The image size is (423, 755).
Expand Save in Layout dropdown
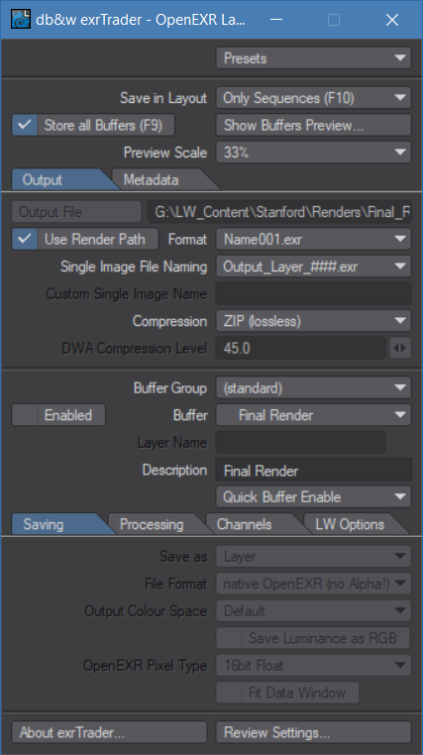click(313, 98)
